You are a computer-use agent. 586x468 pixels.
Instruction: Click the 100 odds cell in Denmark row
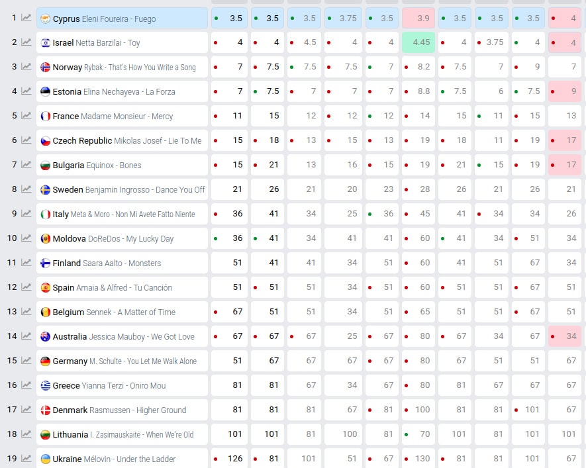click(418, 410)
